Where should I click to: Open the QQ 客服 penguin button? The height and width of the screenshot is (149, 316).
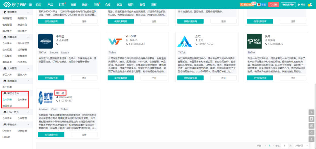tap(262, 4)
